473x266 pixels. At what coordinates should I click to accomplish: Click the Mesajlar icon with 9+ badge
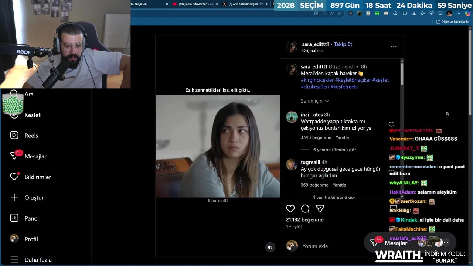15,156
